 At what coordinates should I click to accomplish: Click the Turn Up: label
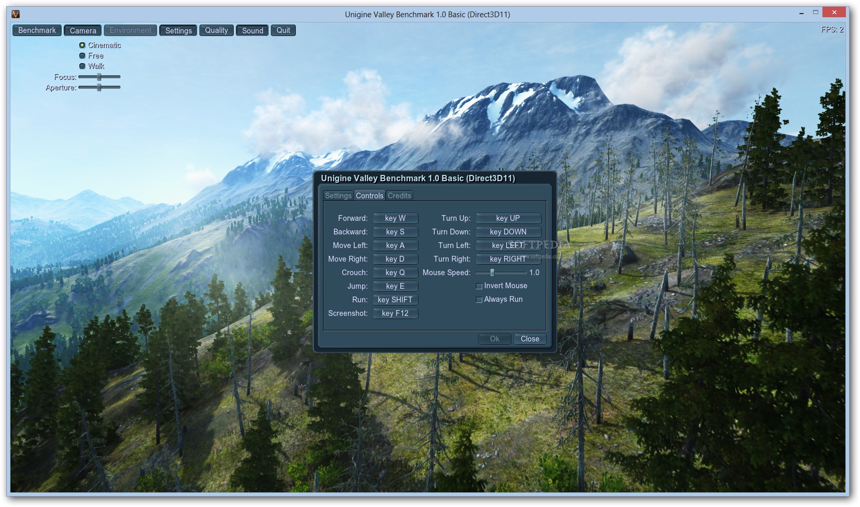click(456, 218)
